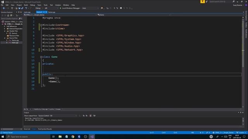Screen dimensions: 248x139
Task: Close the Game.h editor tab
Action: (46, 12)
